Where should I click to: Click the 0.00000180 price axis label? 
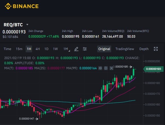pyautogui.click(x=153, y=83)
